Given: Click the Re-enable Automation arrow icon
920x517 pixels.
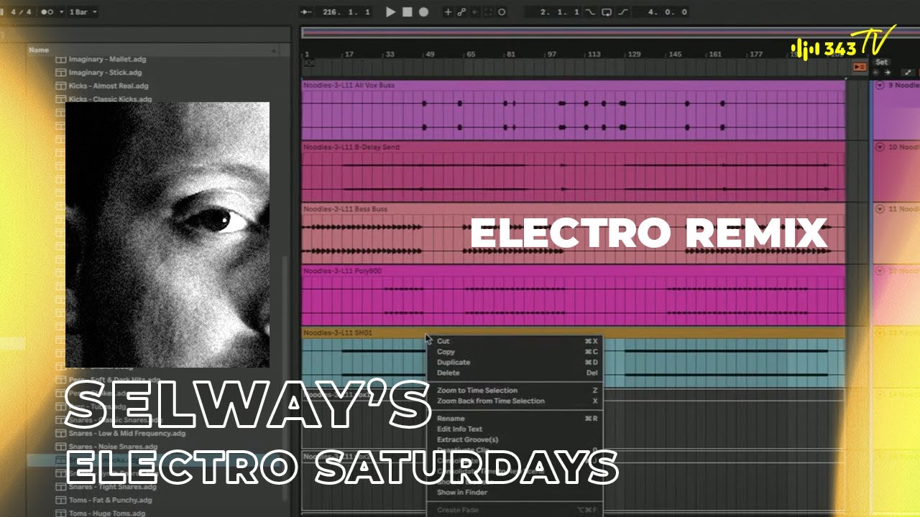Looking at the screenshot, I should (x=474, y=12).
